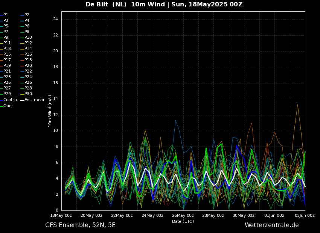
Task: Click the Oper legend entry
Action: tap(8, 106)
